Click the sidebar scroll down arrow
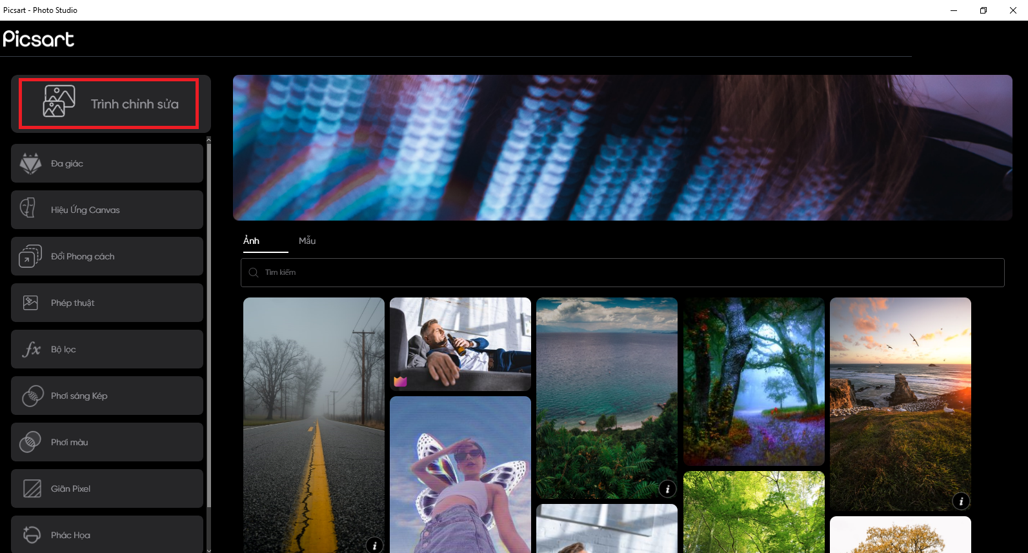The height and width of the screenshot is (553, 1028). pyautogui.click(x=208, y=550)
